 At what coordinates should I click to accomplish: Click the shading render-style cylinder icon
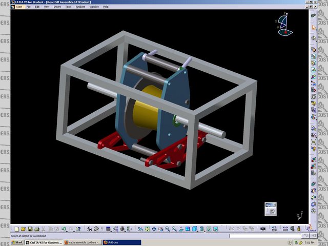coord(201,229)
